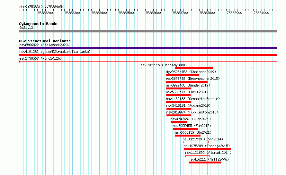Click the chr9:75383104..75384054 region label
Viewport: 286px width, 175px height.
coord(41,7)
